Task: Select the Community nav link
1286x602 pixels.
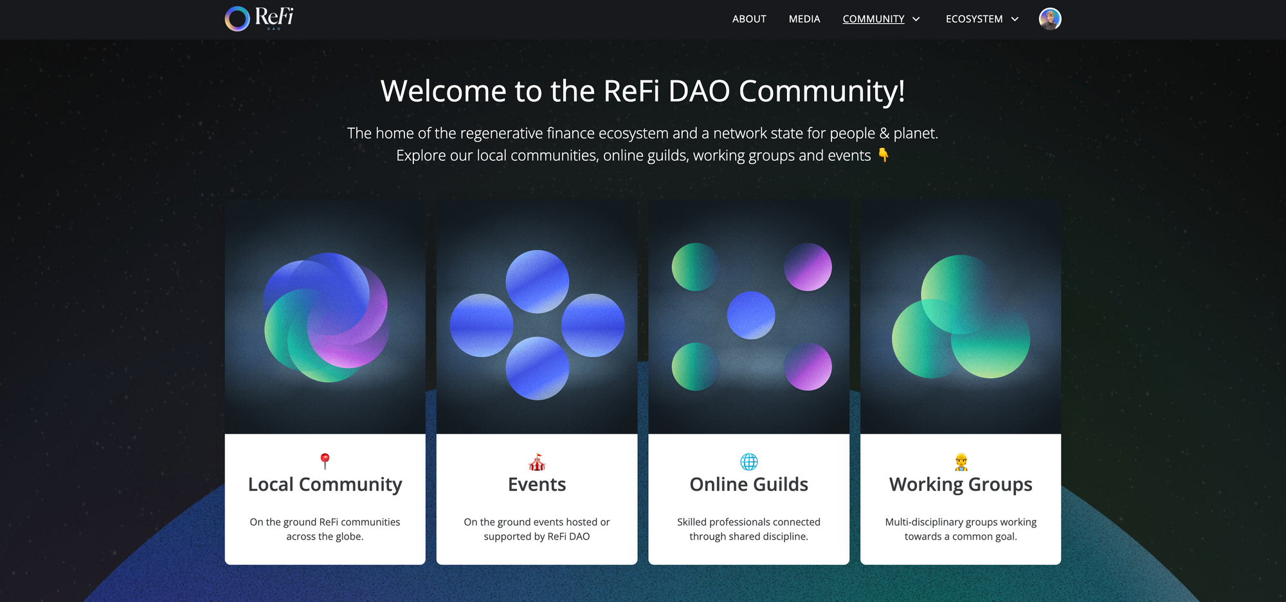Action: click(873, 19)
